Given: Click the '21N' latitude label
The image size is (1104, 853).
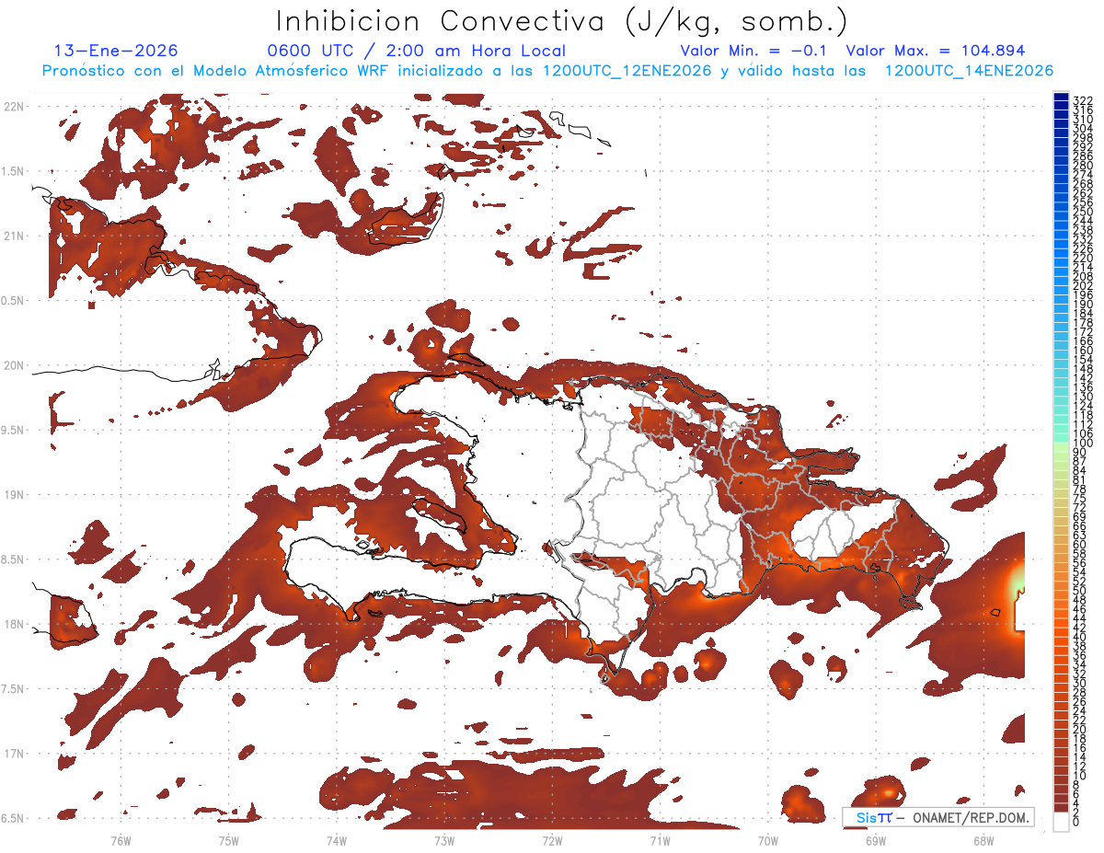Looking at the screenshot, I should coord(15,236).
